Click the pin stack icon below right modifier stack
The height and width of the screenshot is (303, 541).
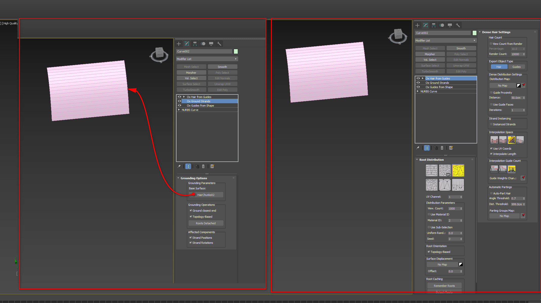tap(418, 148)
